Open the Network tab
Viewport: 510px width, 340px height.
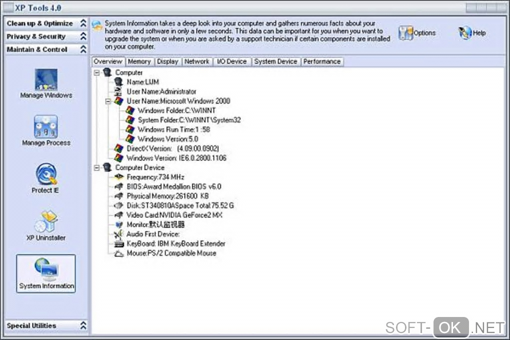(197, 61)
